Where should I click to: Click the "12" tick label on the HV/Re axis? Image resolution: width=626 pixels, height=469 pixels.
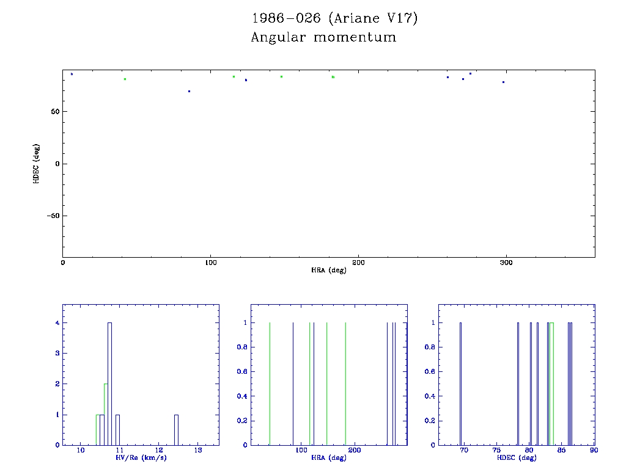tap(159, 450)
